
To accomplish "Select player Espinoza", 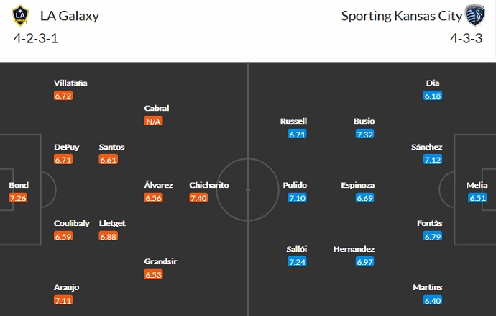I will point(357,185).
